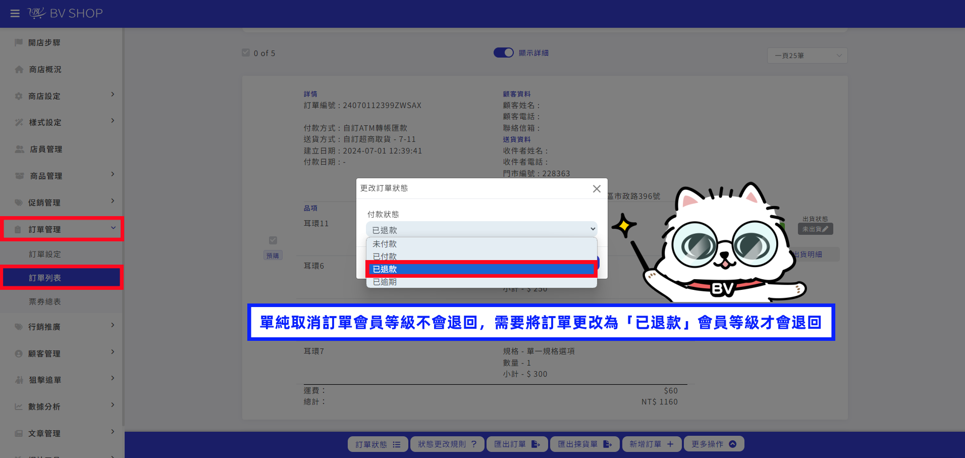Open the 付款狀態 select box
This screenshot has width=965, height=458.
click(x=481, y=230)
